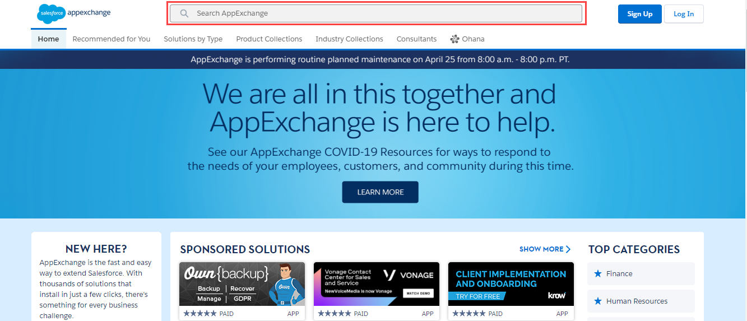Click the star rating on OwnBackup card
Image resolution: width=747 pixels, height=321 pixels.
[x=200, y=314]
